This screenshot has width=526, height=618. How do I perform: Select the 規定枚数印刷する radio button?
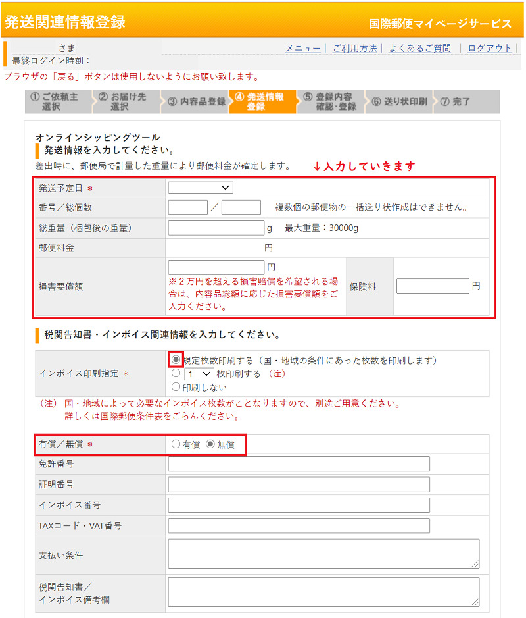176,360
